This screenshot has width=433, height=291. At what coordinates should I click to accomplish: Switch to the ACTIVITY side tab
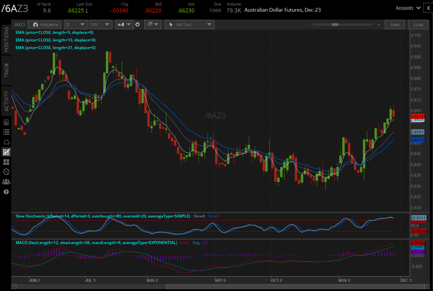pyautogui.click(x=6, y=101)
